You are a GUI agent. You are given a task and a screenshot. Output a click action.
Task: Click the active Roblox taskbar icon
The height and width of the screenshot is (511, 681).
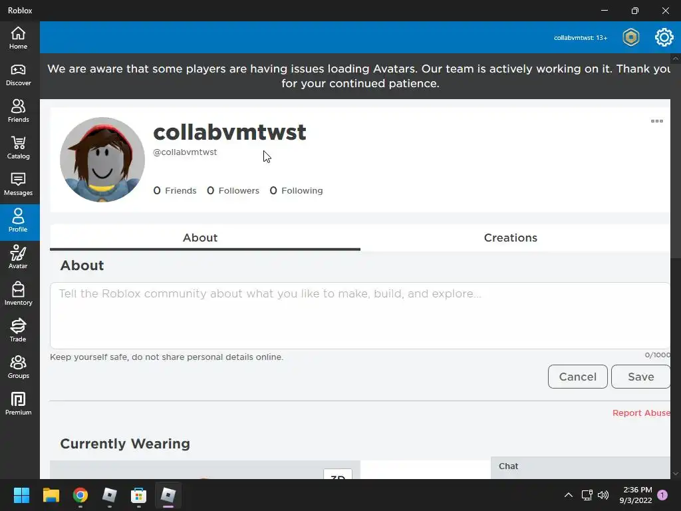click(x=168, y=495)
